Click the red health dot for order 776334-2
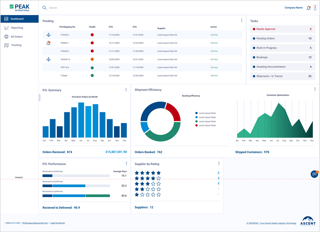Image resolution: width=320 pixels, height=232 pixels. (92, 35)
